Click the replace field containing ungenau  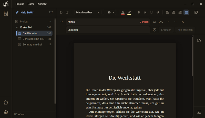(x=108, y=30)
